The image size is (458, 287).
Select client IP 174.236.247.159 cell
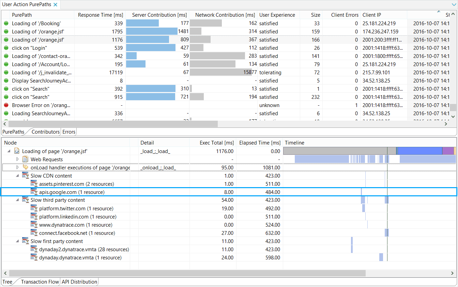[380, 32]
